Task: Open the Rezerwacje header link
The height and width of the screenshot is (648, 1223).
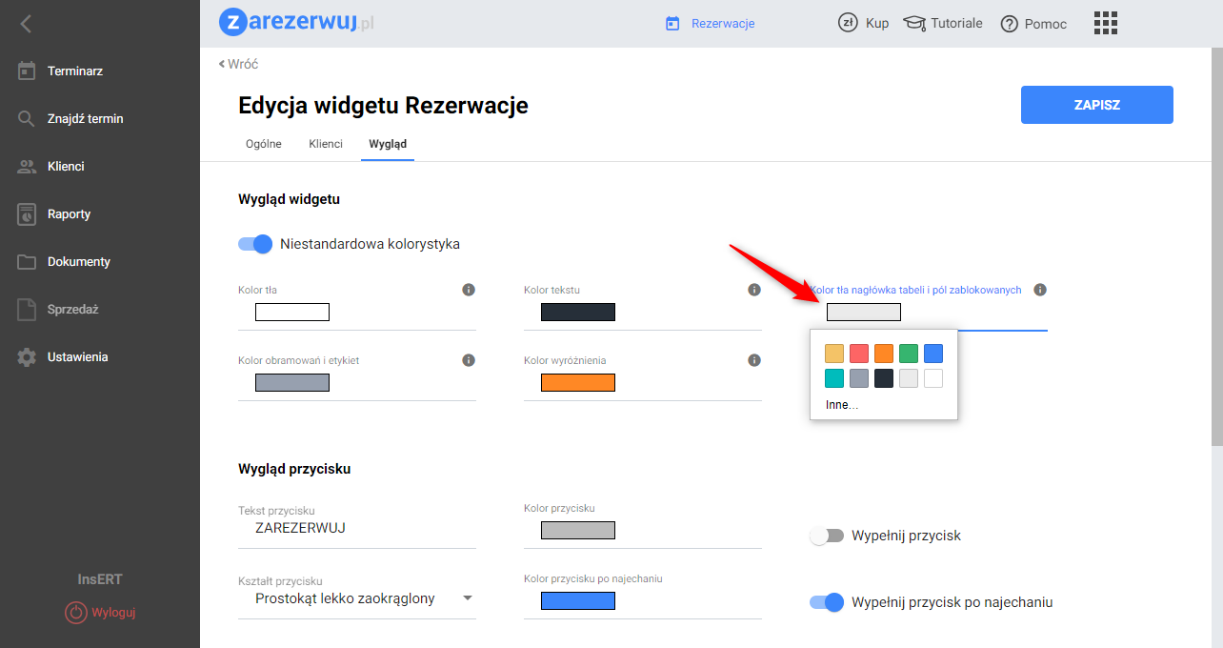Action: click(723, 23)
